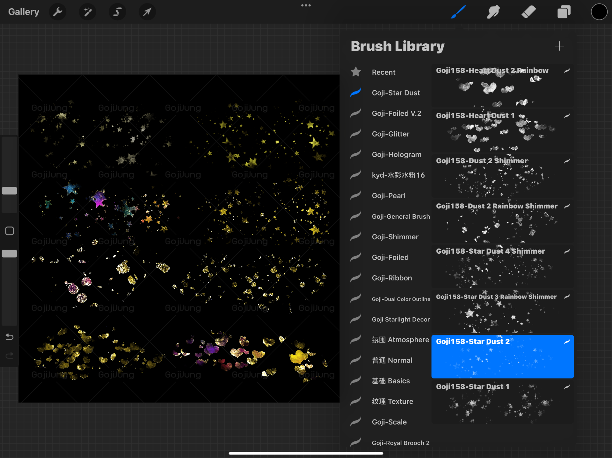This screenshot has width=612, height=458.
Task: Select the Goji-Glitter brush set
Action: click(x=390, y=134)
